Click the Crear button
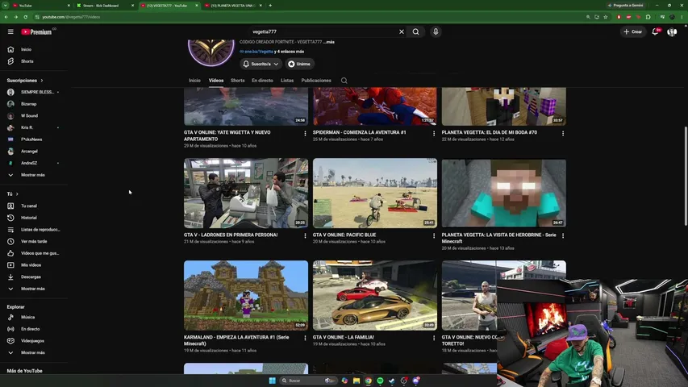Viewport: 688px width, 387px height. [633, 31]
